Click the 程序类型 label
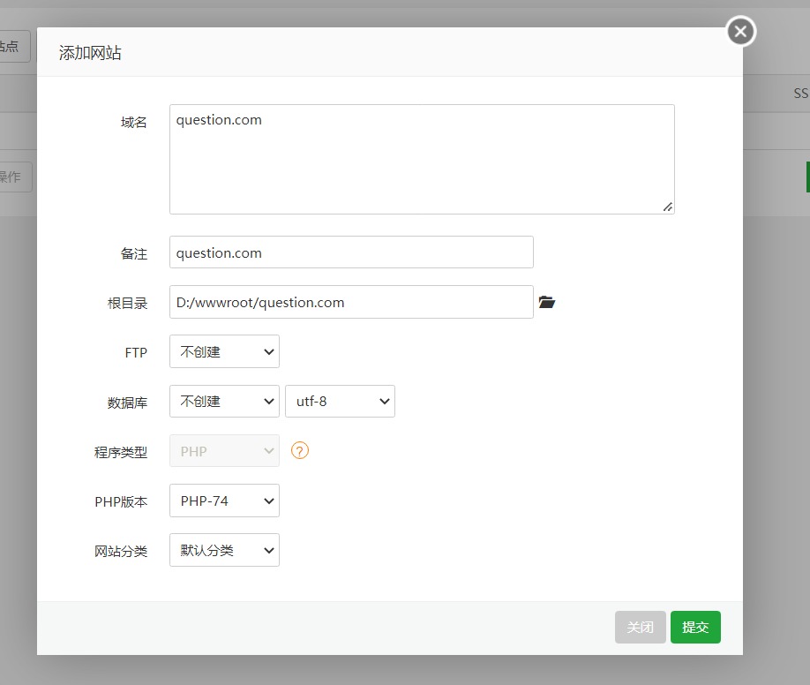Image resolution: width=810 pixels, height=685 pixels. (120, 452)
